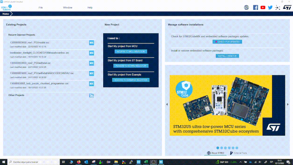Show hidden system tray icons

[x=241, y=162]
